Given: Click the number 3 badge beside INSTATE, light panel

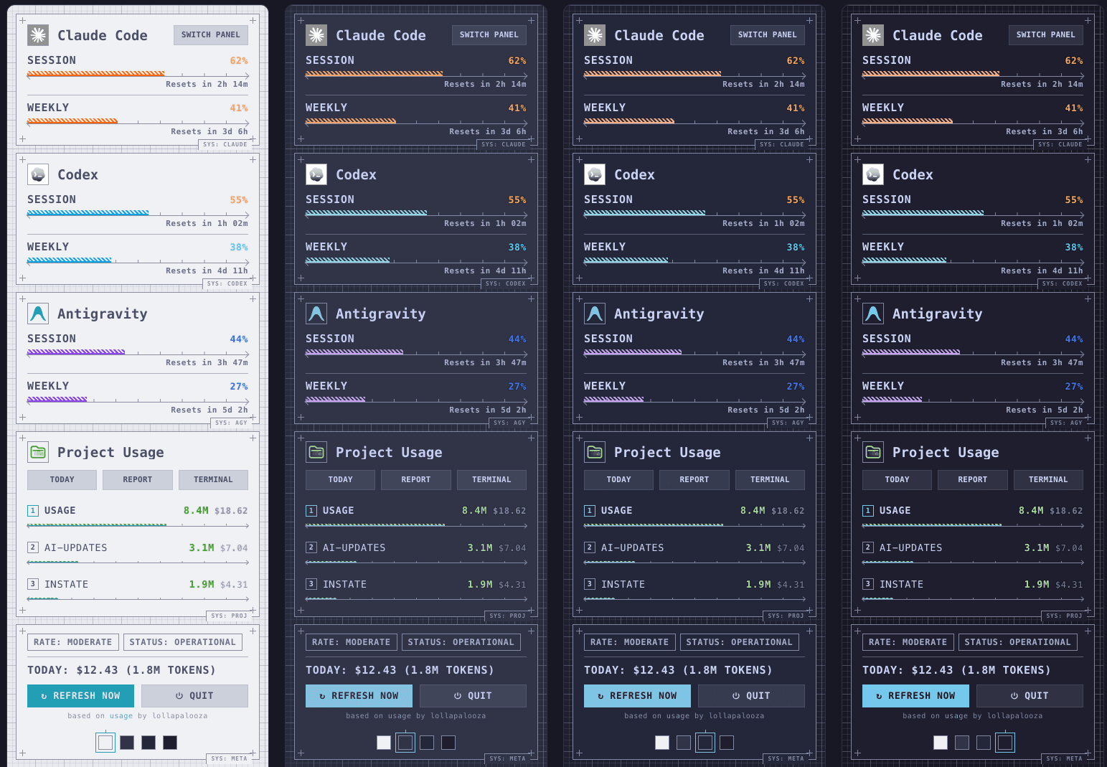Looking at the screenshot, I should pyautogui.click(x=32, y=584).
